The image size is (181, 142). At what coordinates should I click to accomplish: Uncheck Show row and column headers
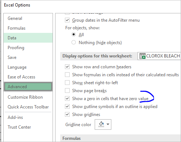[67, 67]
